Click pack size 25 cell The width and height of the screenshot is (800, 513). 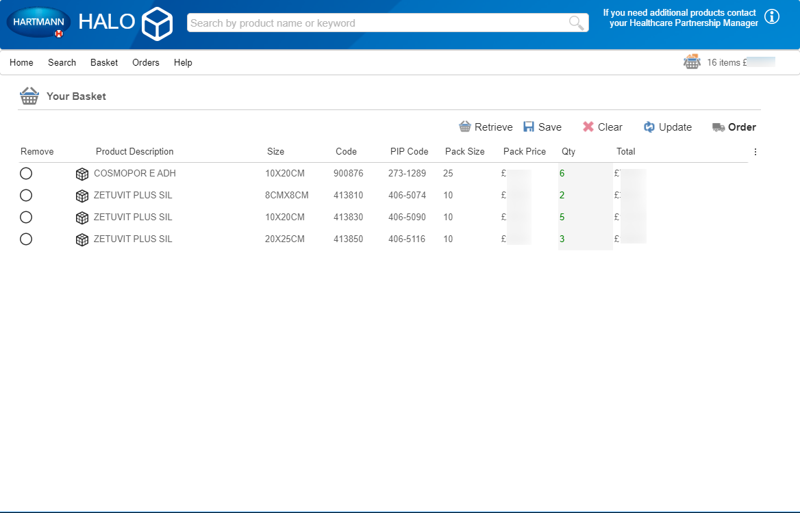[448, 173]
